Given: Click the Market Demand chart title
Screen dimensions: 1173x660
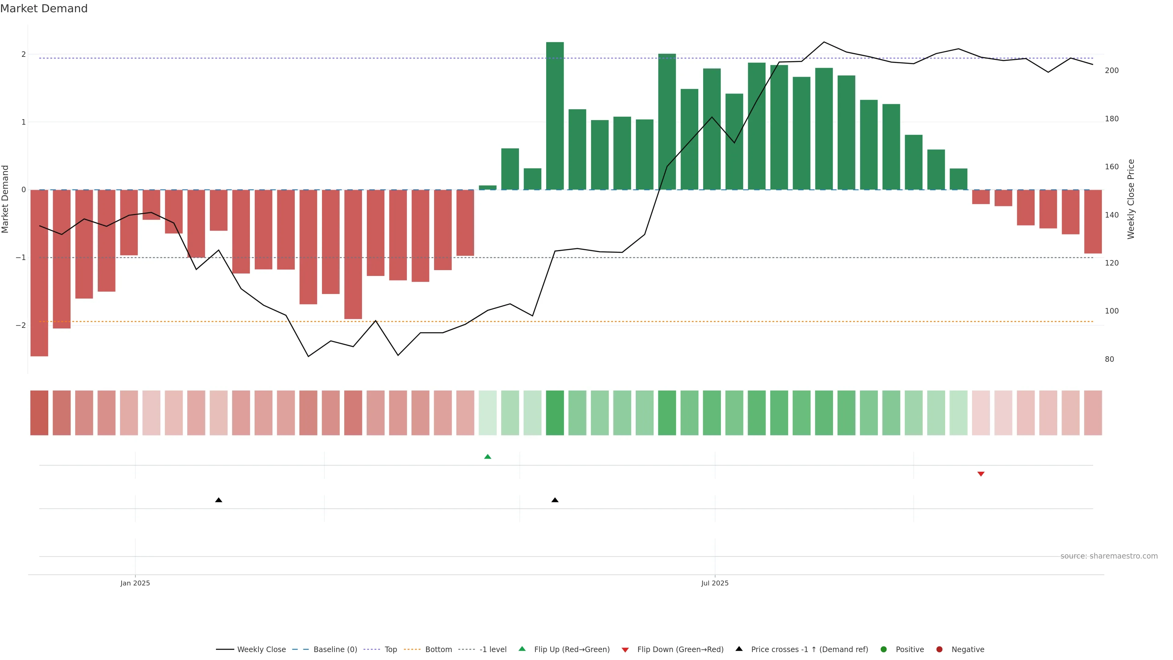Looking at the screenshot, I should 44,9.
